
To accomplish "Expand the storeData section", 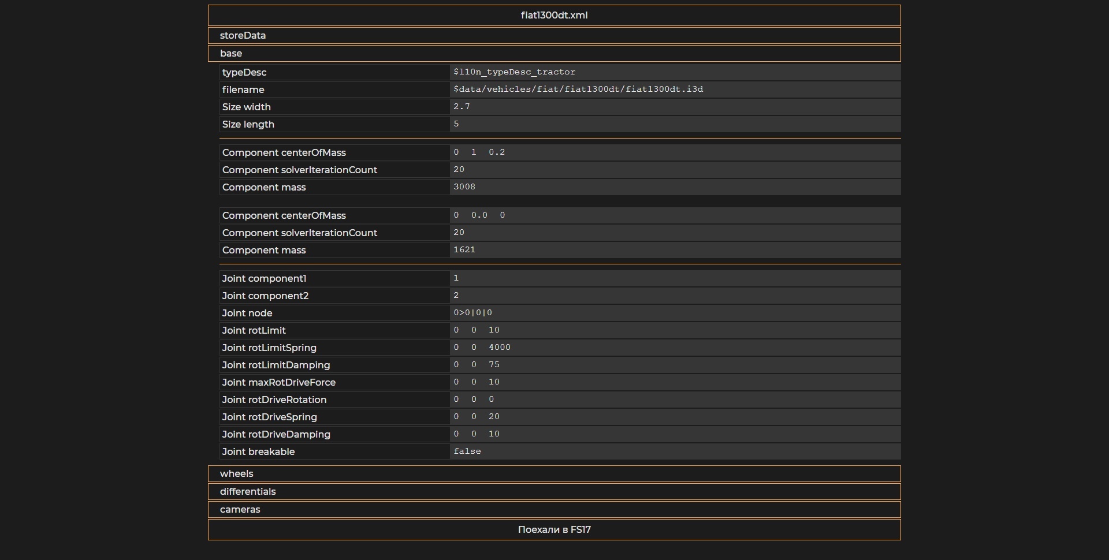I will point(554,35).
